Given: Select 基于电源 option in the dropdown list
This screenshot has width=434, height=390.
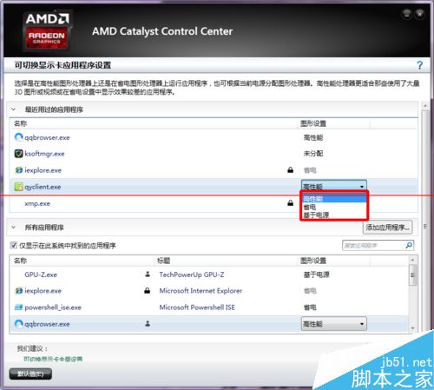Looking at the screenshot, I should 334,215.
